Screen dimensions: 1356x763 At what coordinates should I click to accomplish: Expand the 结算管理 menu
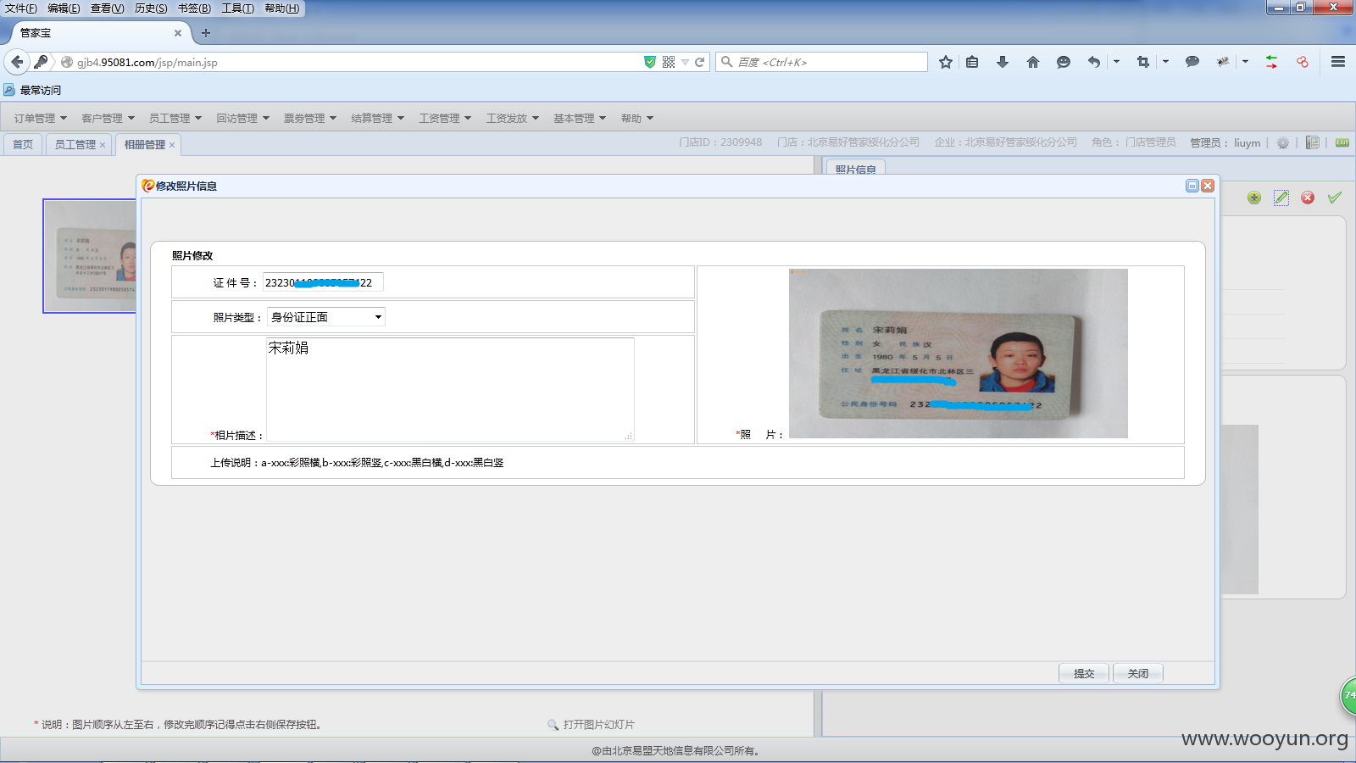(x=378, y=118)
